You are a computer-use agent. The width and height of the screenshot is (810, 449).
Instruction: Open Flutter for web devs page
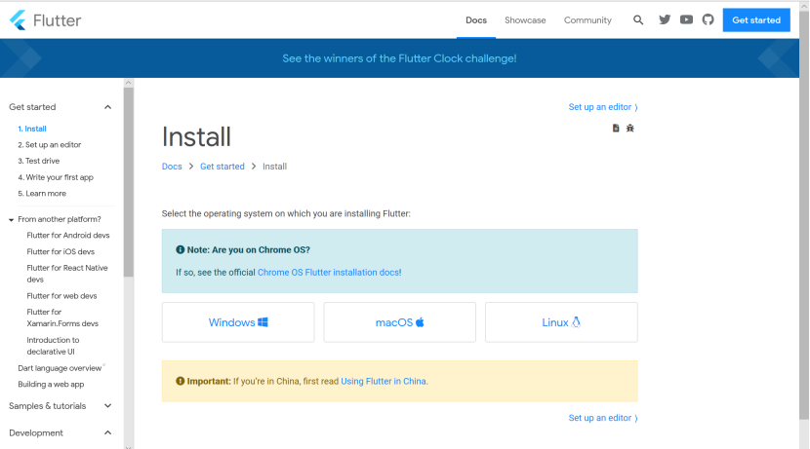62,296
